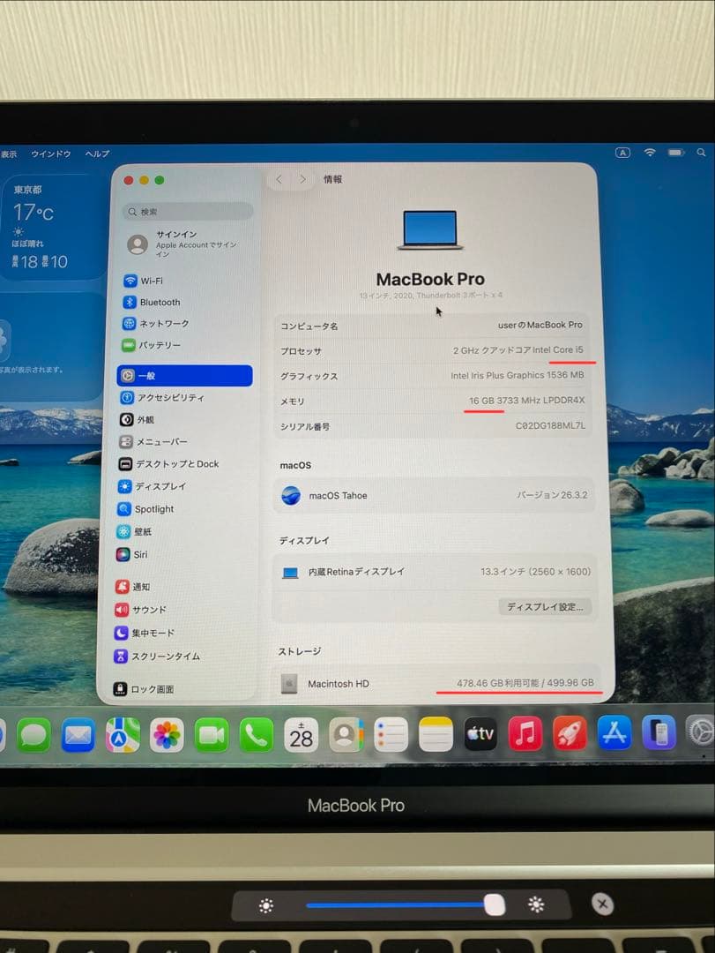This screenshot has height=953, width=715.
Task: Launch Messages from the Dock
Action: (34, 735)
